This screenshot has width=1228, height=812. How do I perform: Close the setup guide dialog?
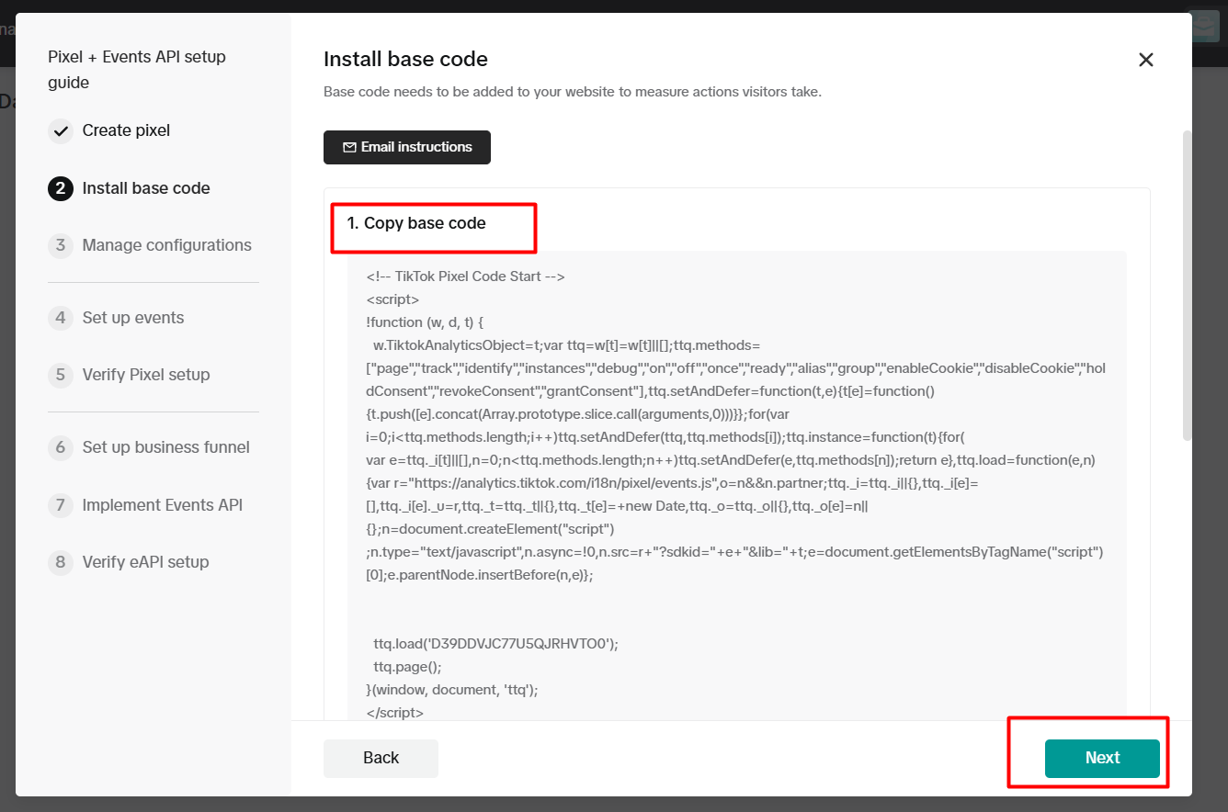pyautogui.click(x=1145, y=60)
